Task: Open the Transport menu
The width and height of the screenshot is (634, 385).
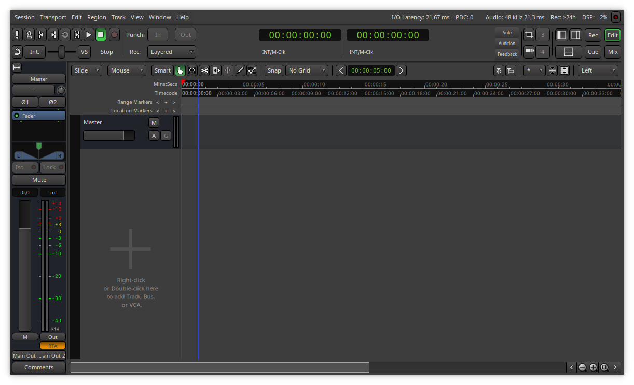Action: [53, 17]
